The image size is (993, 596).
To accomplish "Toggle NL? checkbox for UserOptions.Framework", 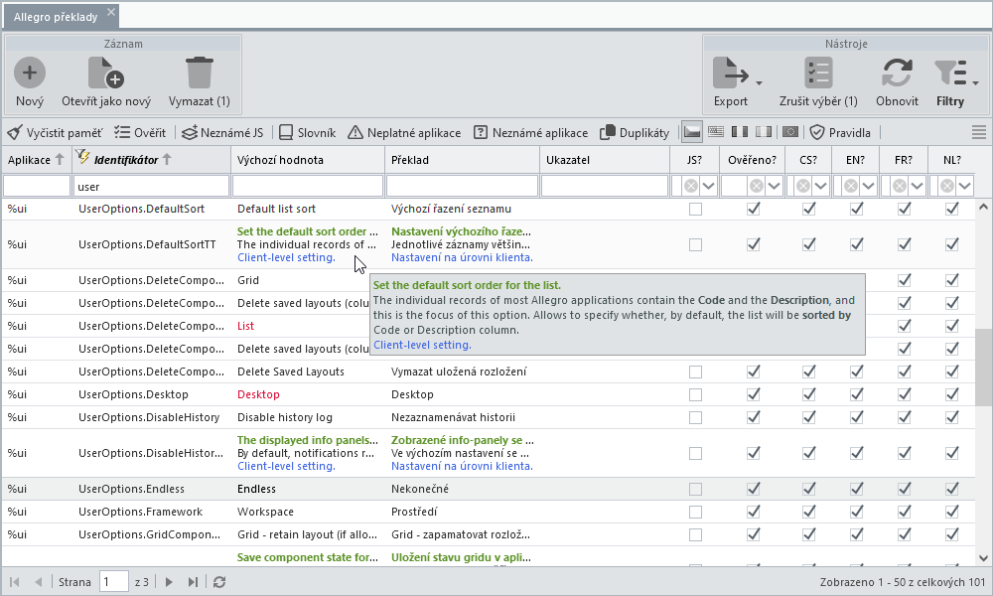I will tap(952, 512).
